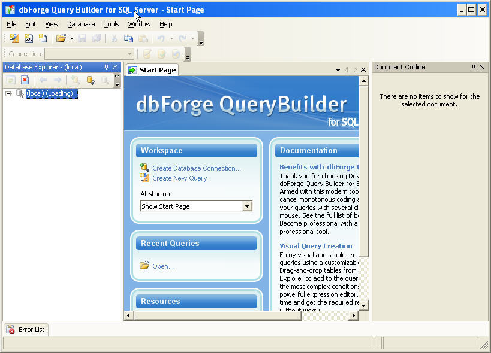Click the Open... recent queries link
Image resolution: width=491 pixels, height=353 pixels.
point(163,266)
